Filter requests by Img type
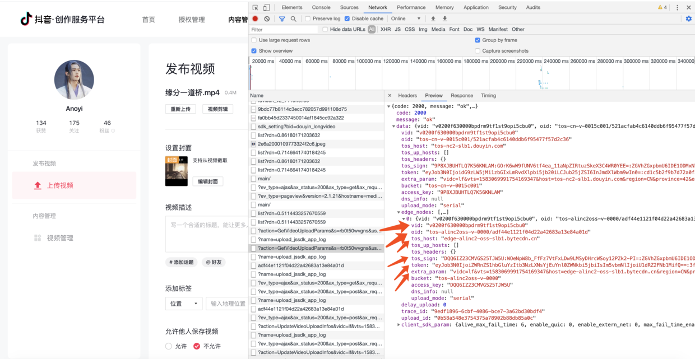The height and width of the screenshot is (359, 695). (x=423, y=29)
